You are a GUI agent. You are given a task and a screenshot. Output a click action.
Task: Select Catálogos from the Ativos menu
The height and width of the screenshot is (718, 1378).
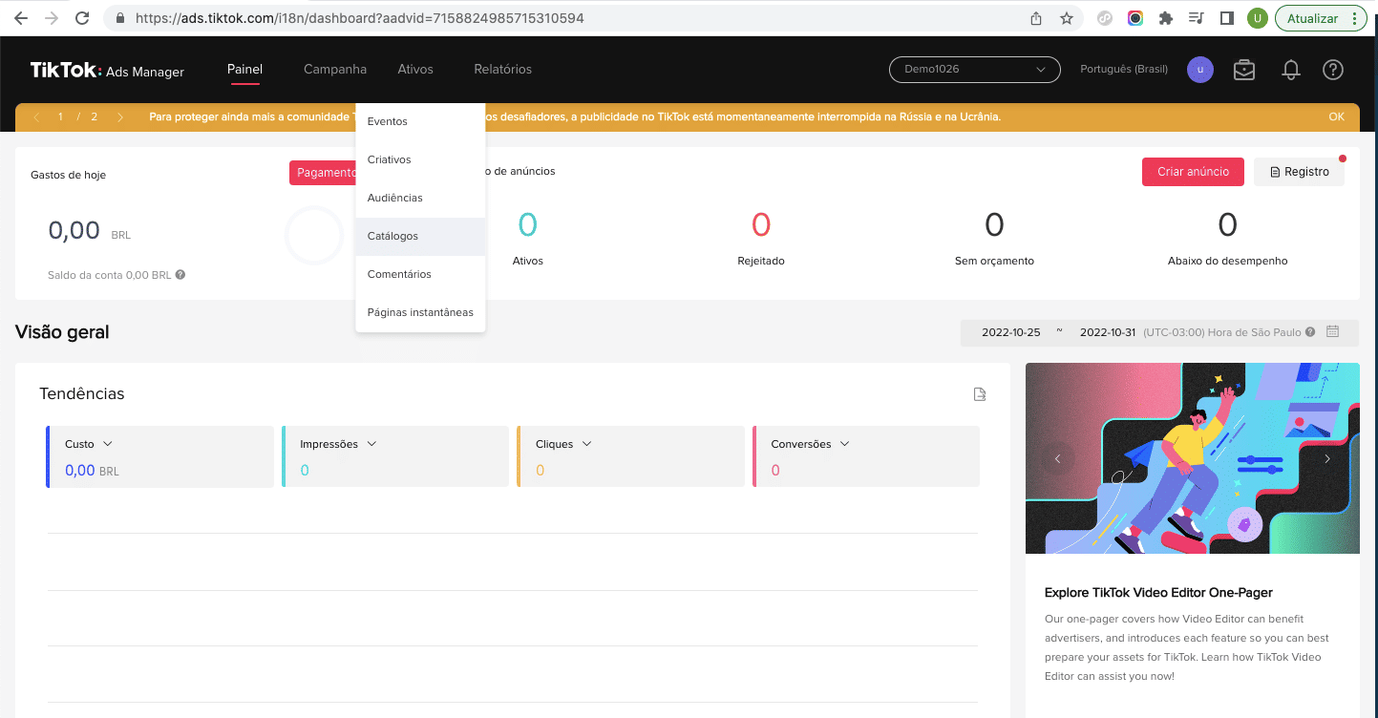click(x=392, y=236)
